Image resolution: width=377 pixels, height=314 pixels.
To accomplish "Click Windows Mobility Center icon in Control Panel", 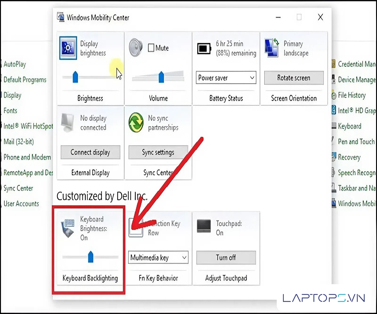I will point(334,203).
